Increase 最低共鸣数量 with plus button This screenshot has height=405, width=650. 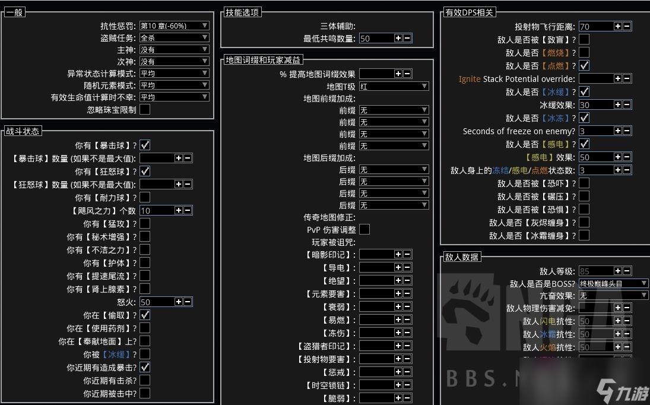pos(398,38)
